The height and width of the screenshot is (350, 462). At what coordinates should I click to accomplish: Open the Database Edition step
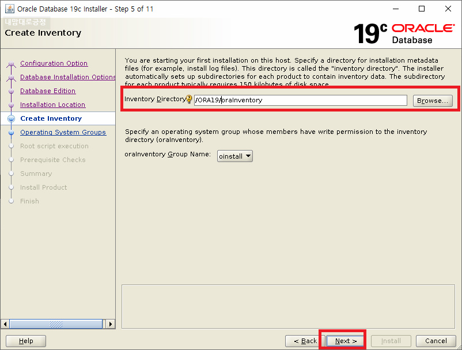48,91
